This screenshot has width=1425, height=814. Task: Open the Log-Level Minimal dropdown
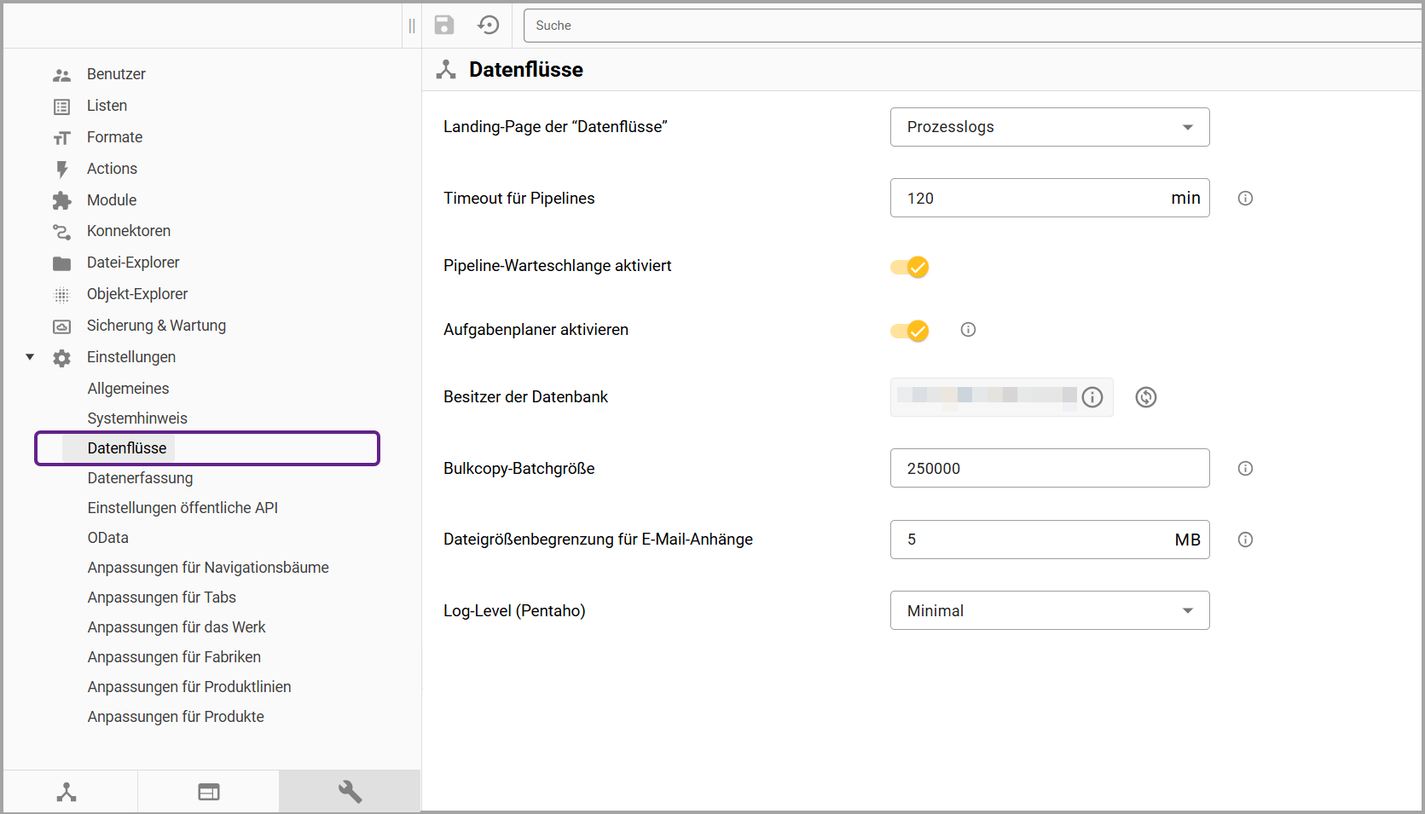pos(1049,610)
